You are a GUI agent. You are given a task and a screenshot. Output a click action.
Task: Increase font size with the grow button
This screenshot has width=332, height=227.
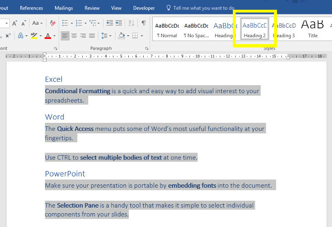14,23
